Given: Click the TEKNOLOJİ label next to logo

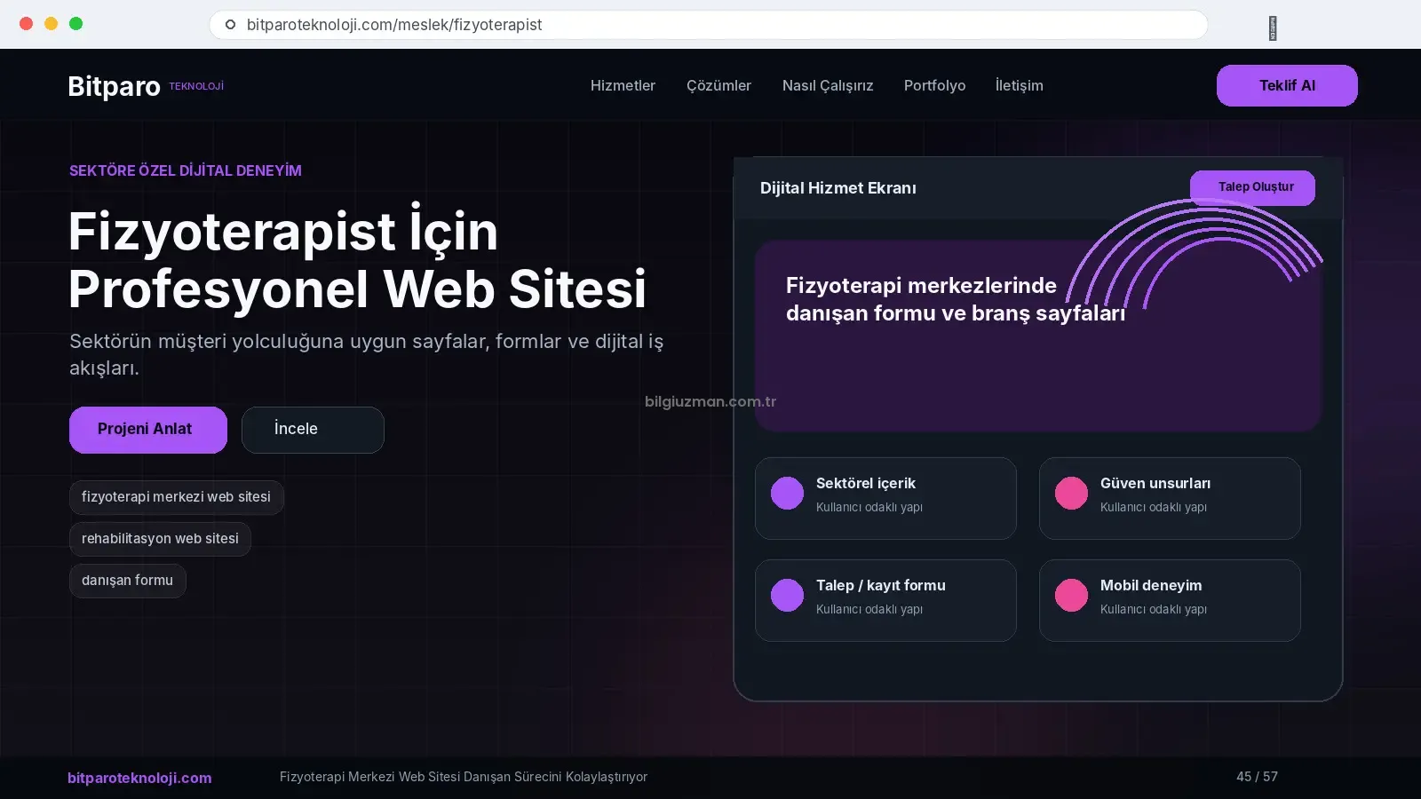Looking at the screenshot, I should [x=196, y=86].
